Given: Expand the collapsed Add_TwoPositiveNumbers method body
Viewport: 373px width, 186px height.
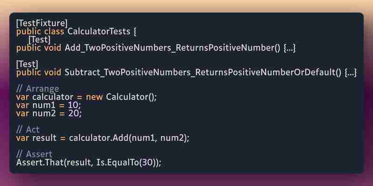Looking at the screenshot, I should (290, 48).
